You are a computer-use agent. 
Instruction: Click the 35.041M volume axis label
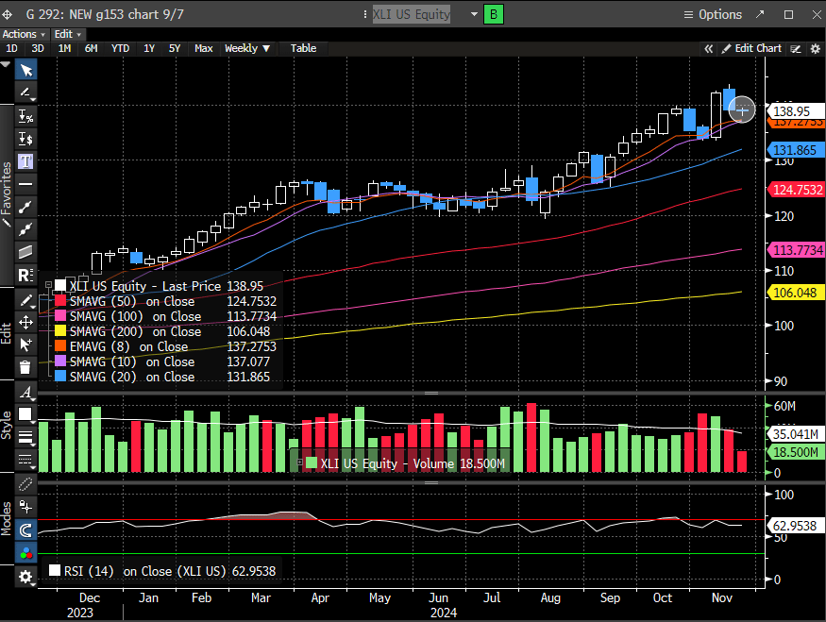795,434
